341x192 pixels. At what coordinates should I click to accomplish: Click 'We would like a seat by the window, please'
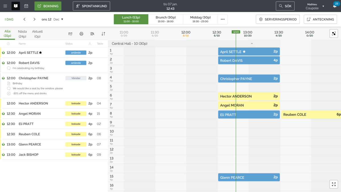(x=38, y=88)
